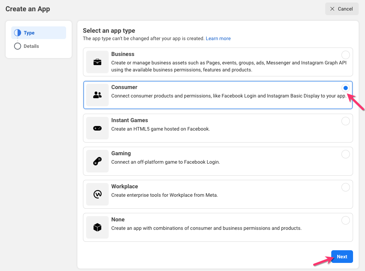Switch to the Details step
This screenshot has height=271, width=365.
click(x=31, y=46)
